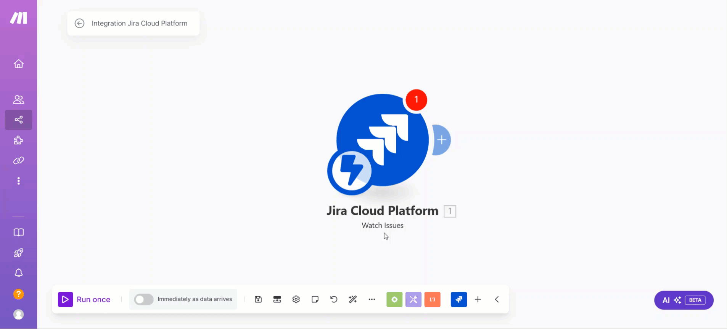Viewport: 727px width, 329px height.
Task: Open the scenario inputs icon
Action: click(277, 299)
